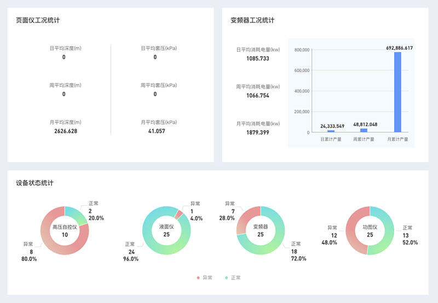Click the 液面仪 donut center label
The image size is (438, 303).
coord(166,230)
